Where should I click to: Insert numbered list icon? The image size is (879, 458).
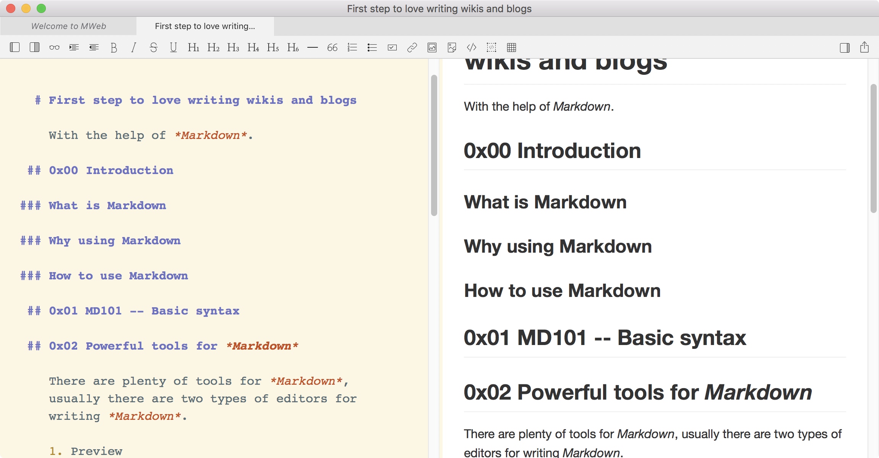click(x=352, y=47)
